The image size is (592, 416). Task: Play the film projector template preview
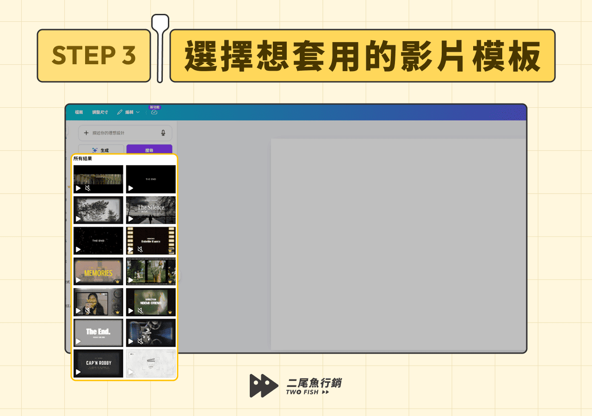tap(131, 342)
